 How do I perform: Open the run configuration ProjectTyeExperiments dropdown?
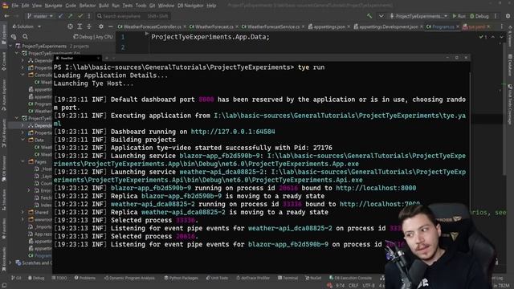(x=418, y=16)
